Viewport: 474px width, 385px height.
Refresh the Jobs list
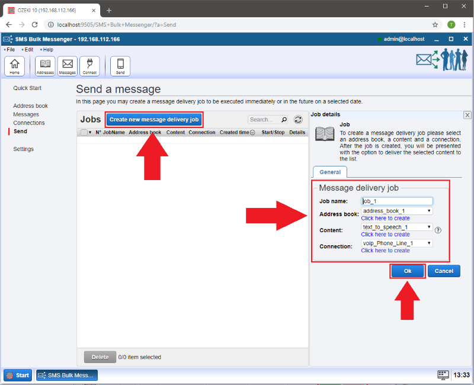point(299,120)
